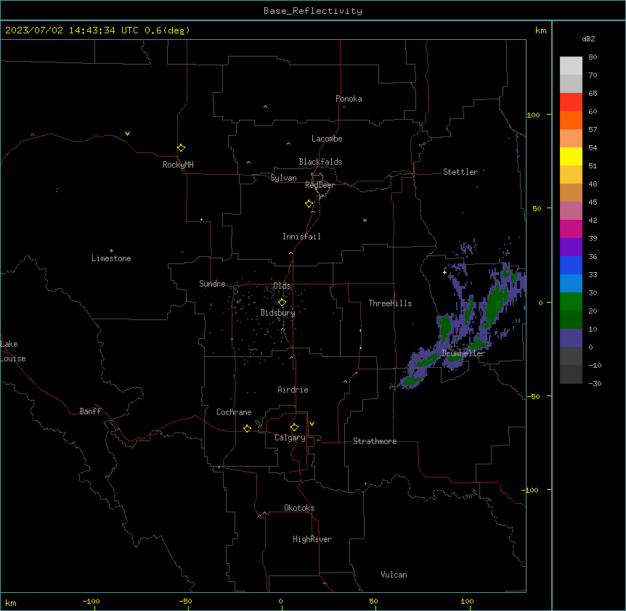Pick the slate-blue swatch between 10 and 0 dBZ
This screenshot has height=611, width=626.
click(x=571, y=338)
